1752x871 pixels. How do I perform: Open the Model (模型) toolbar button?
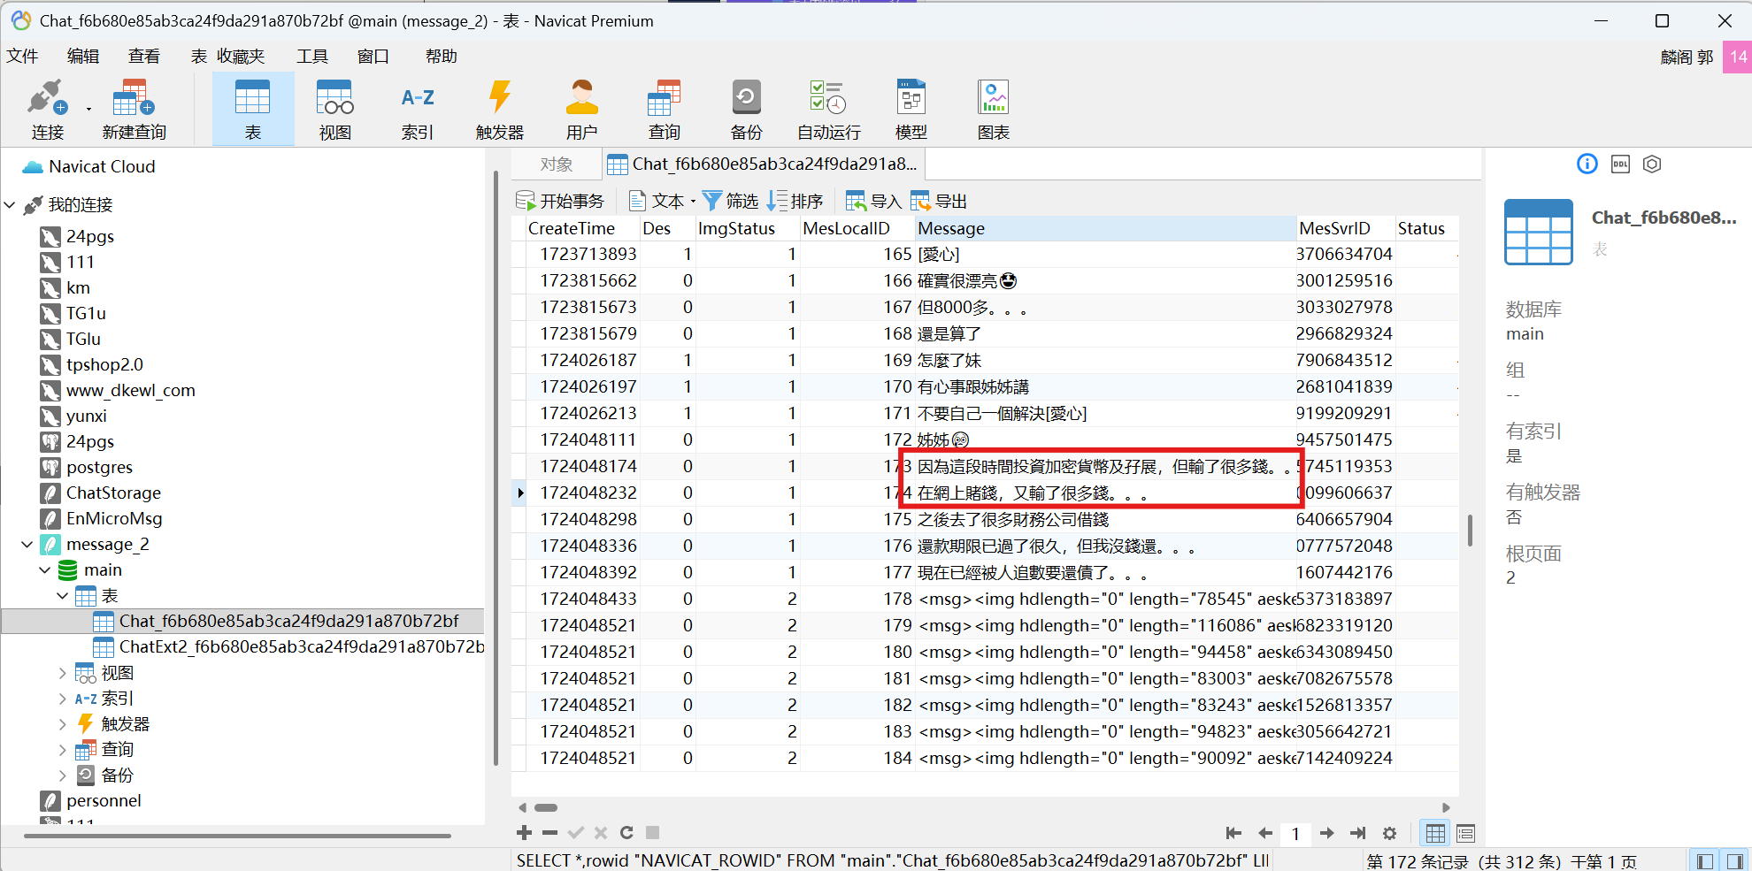(x=911, y=109)
